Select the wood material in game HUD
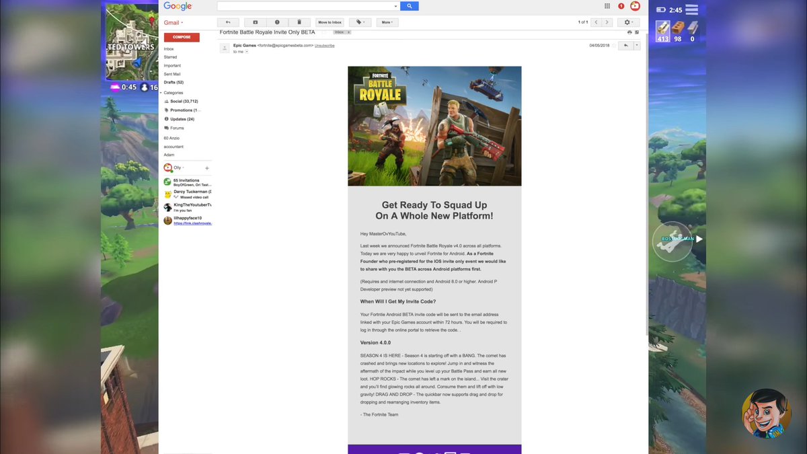The width and height of the screenshot is (807, 454). point(663,30)
